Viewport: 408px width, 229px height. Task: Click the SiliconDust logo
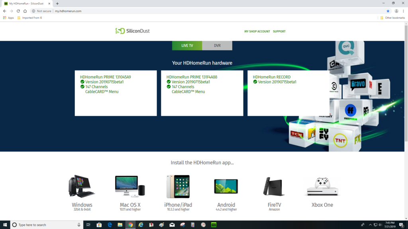132,31
